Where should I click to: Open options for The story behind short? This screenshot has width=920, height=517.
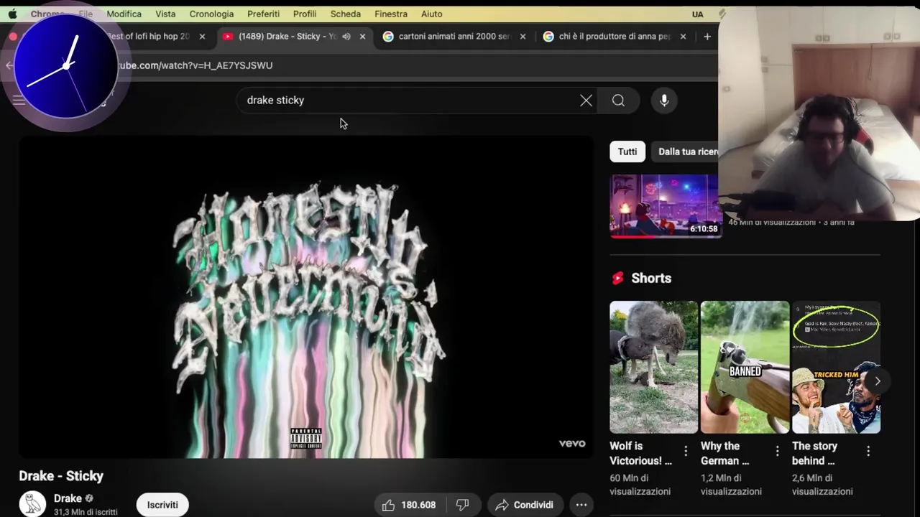868,451
